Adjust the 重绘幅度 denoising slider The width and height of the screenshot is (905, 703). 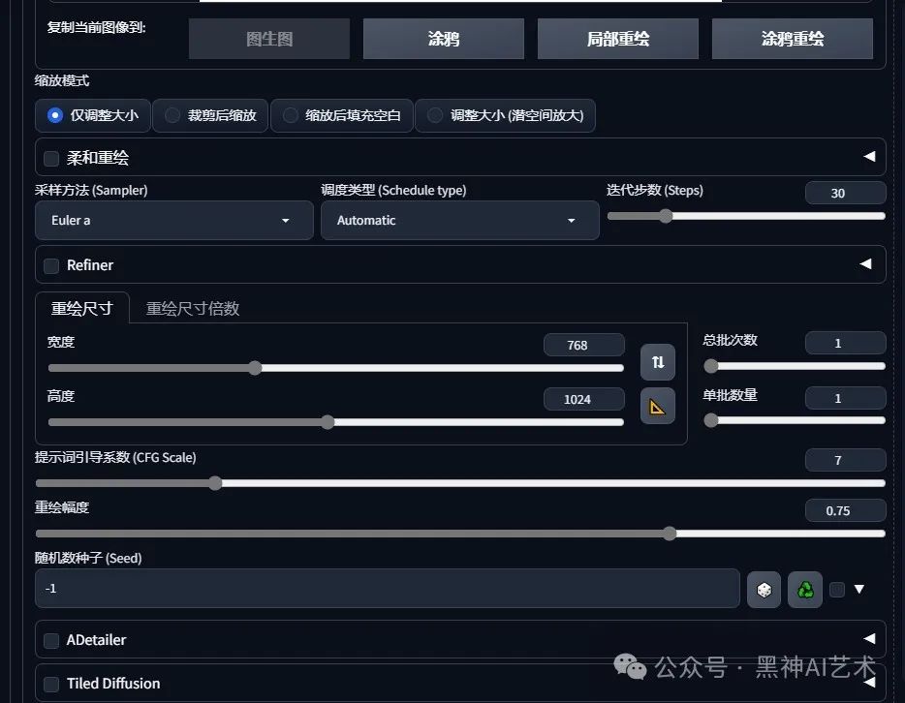coord(460,534)
